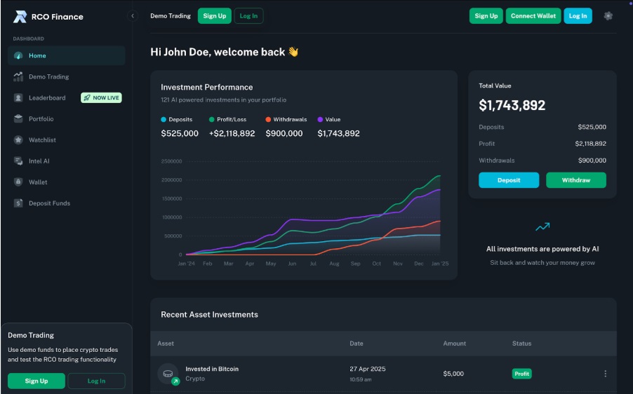
Task: Click the Intel AI sidebar icon
Action: [x=18, y=161]
